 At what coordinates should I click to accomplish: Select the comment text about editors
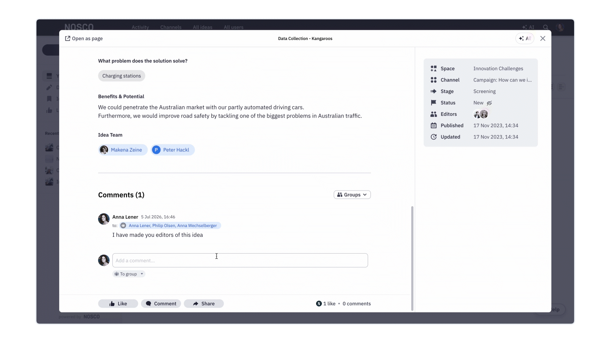pos(157,235)
